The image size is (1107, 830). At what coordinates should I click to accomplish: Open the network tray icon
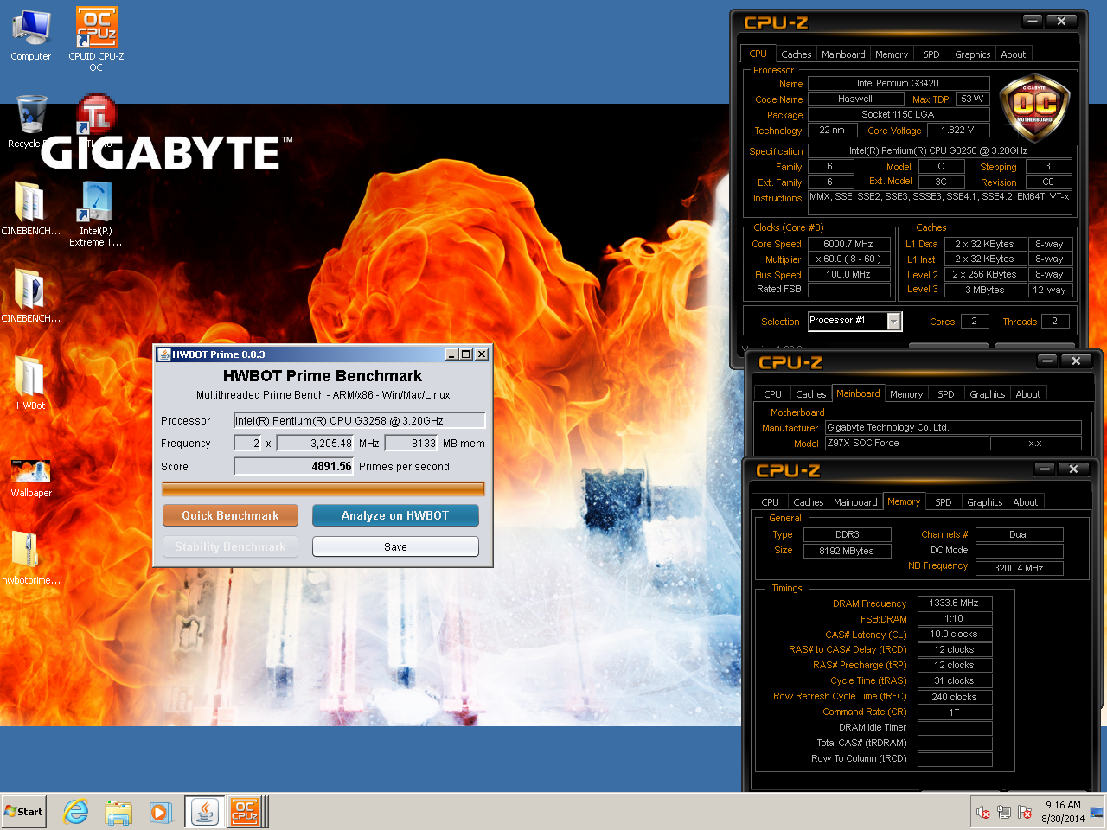click(x=1004, y=812)
